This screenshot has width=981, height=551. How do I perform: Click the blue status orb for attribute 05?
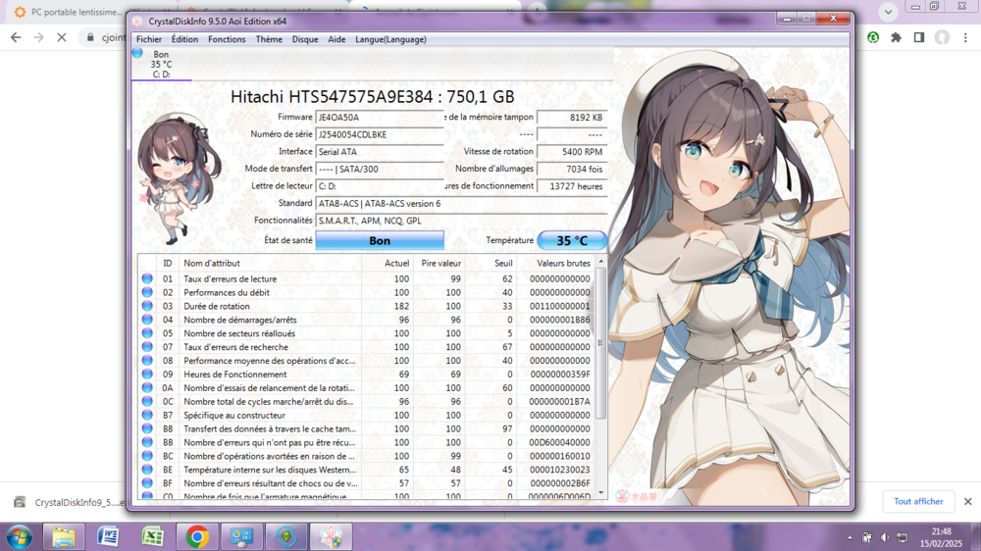point(147,333)
